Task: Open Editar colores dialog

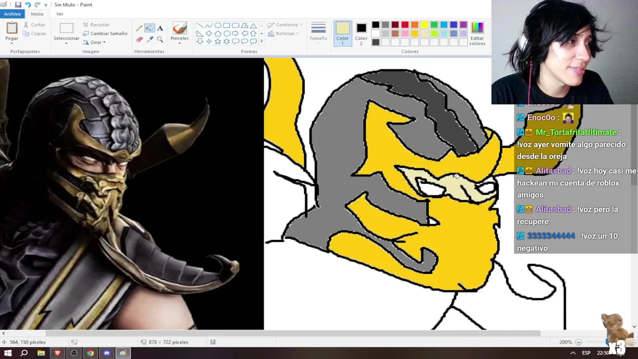Action: (477, 33)
